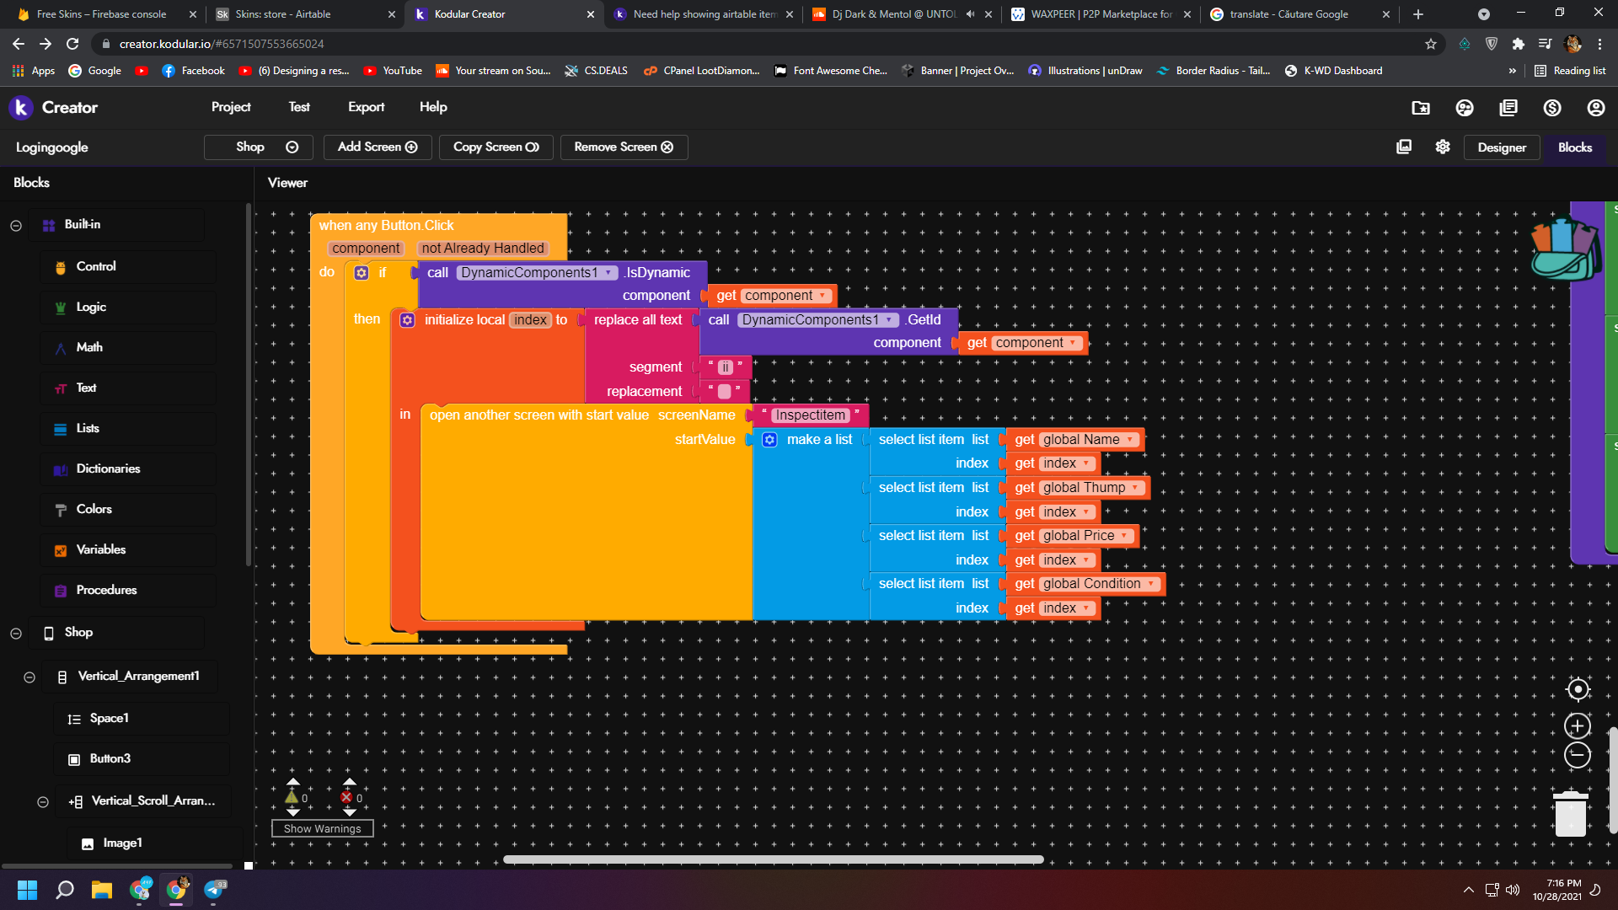Click the backpack icon in viewer
Image resolution: width=1618 pixels, height=910 pixels.
(1565, 249)
